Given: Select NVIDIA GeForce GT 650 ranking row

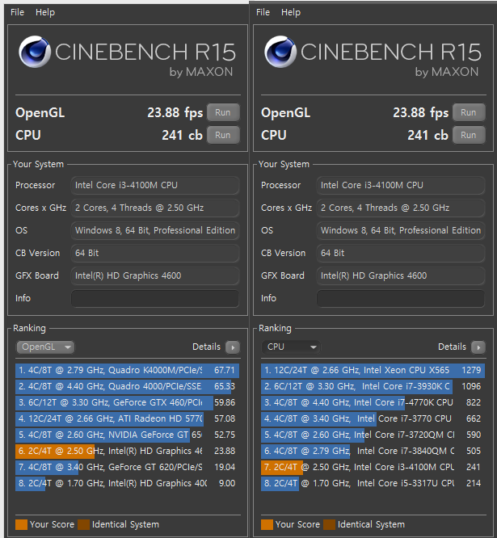Looking at the screenshot, I should 128,435.
